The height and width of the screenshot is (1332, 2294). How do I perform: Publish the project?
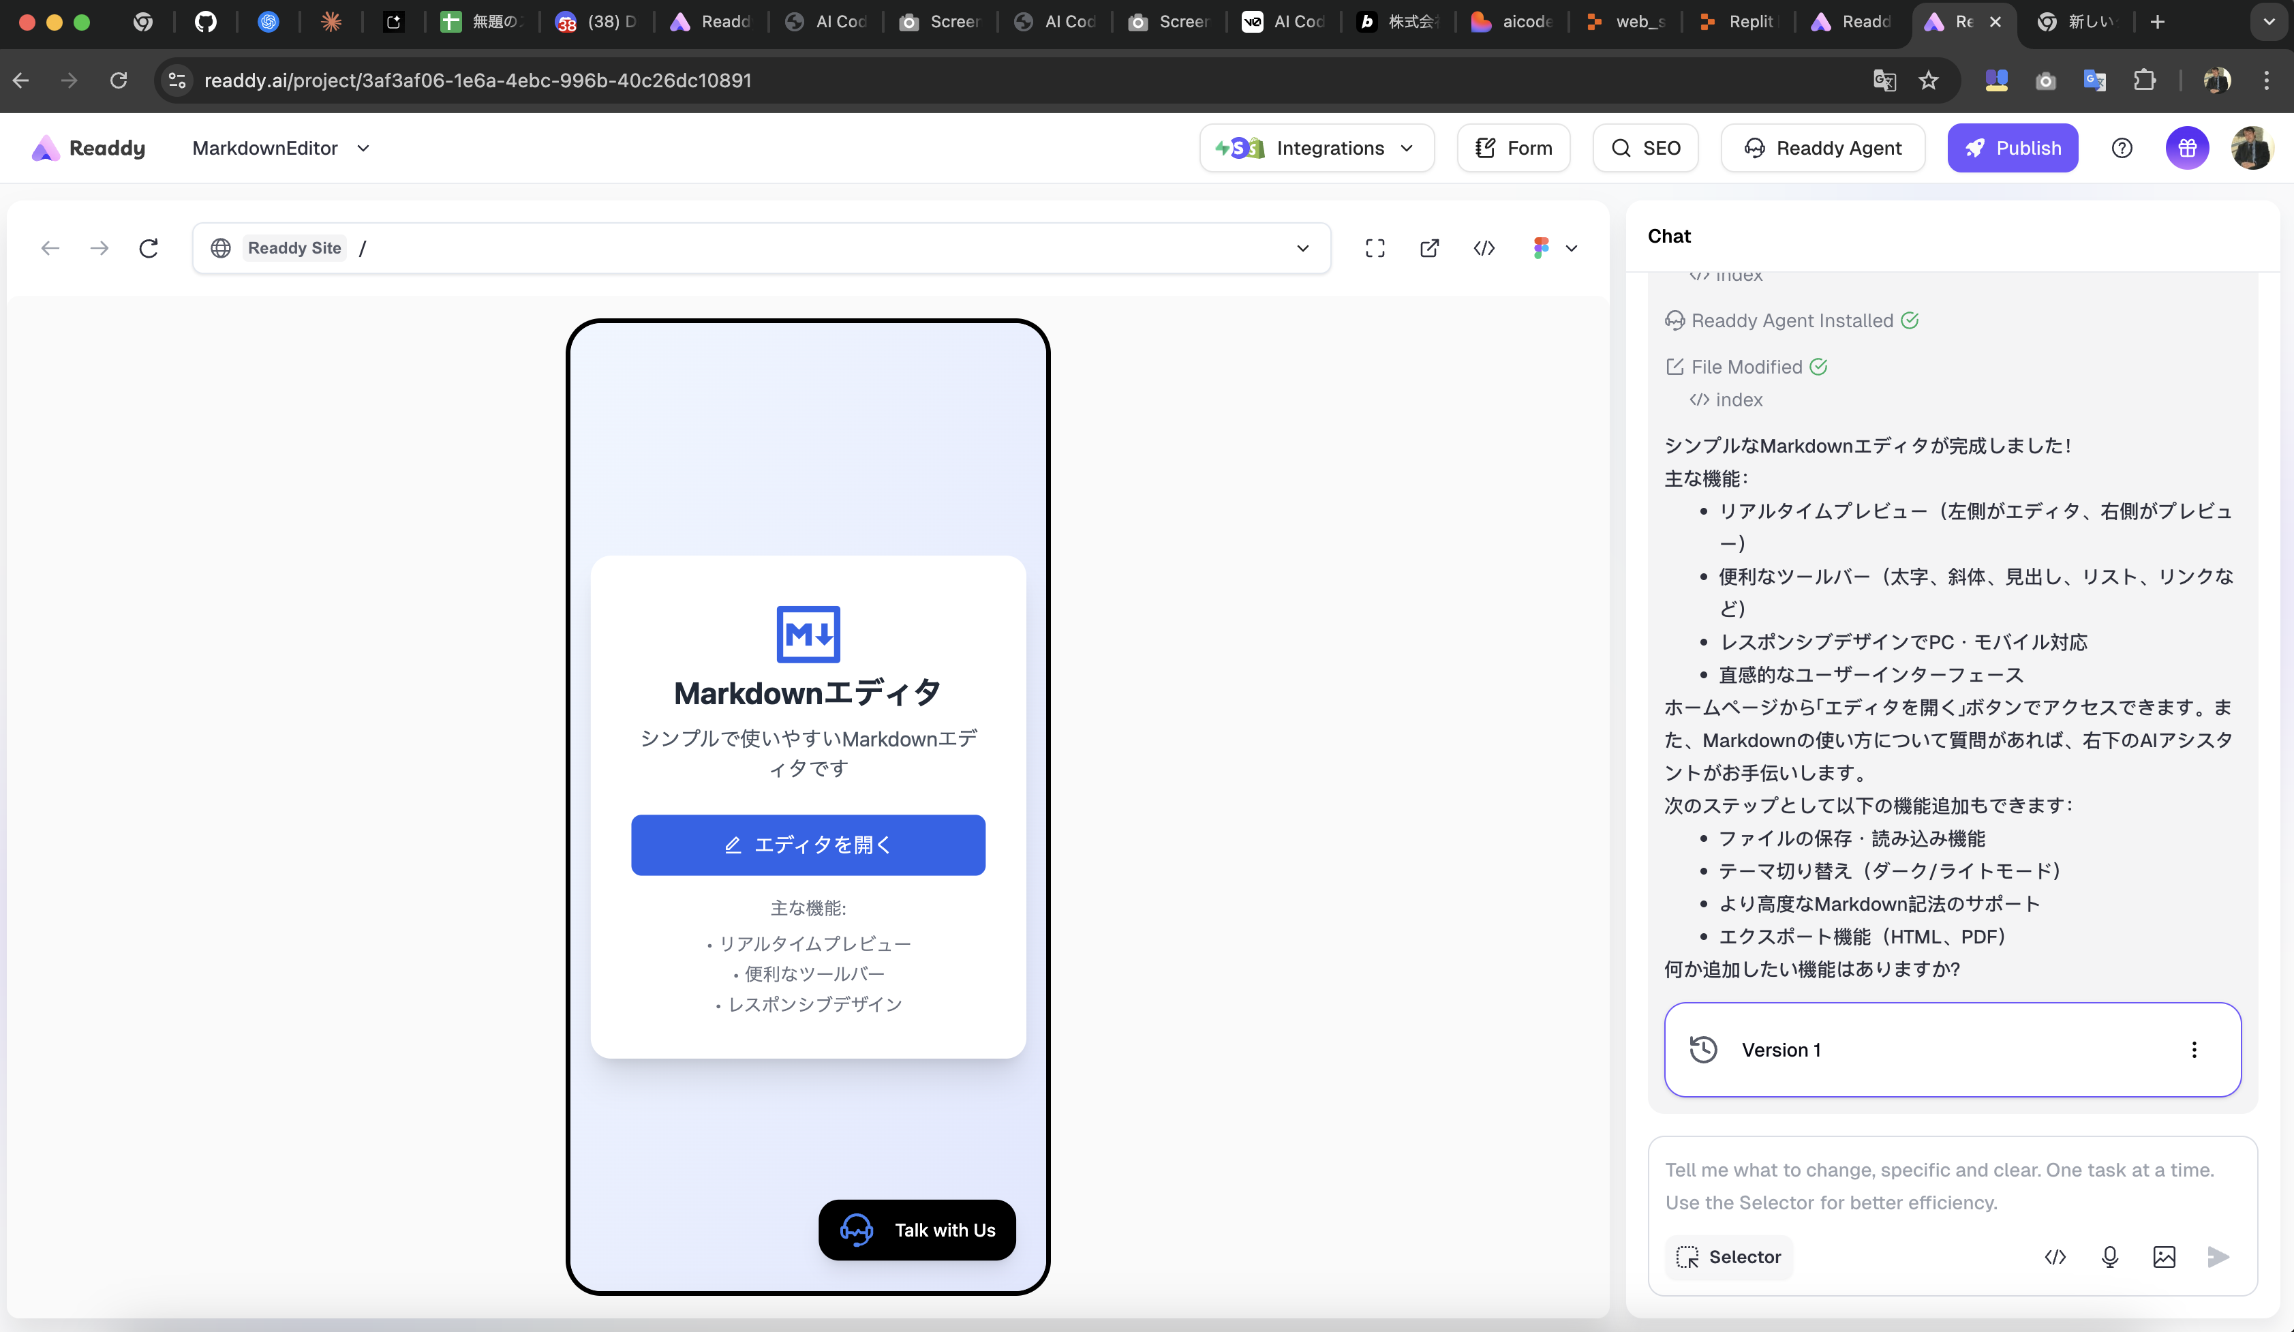(x=2013, y=147)
